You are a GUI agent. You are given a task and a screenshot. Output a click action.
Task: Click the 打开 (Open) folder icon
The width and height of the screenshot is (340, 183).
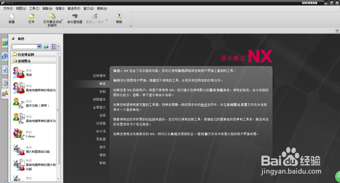click(31, 16)
